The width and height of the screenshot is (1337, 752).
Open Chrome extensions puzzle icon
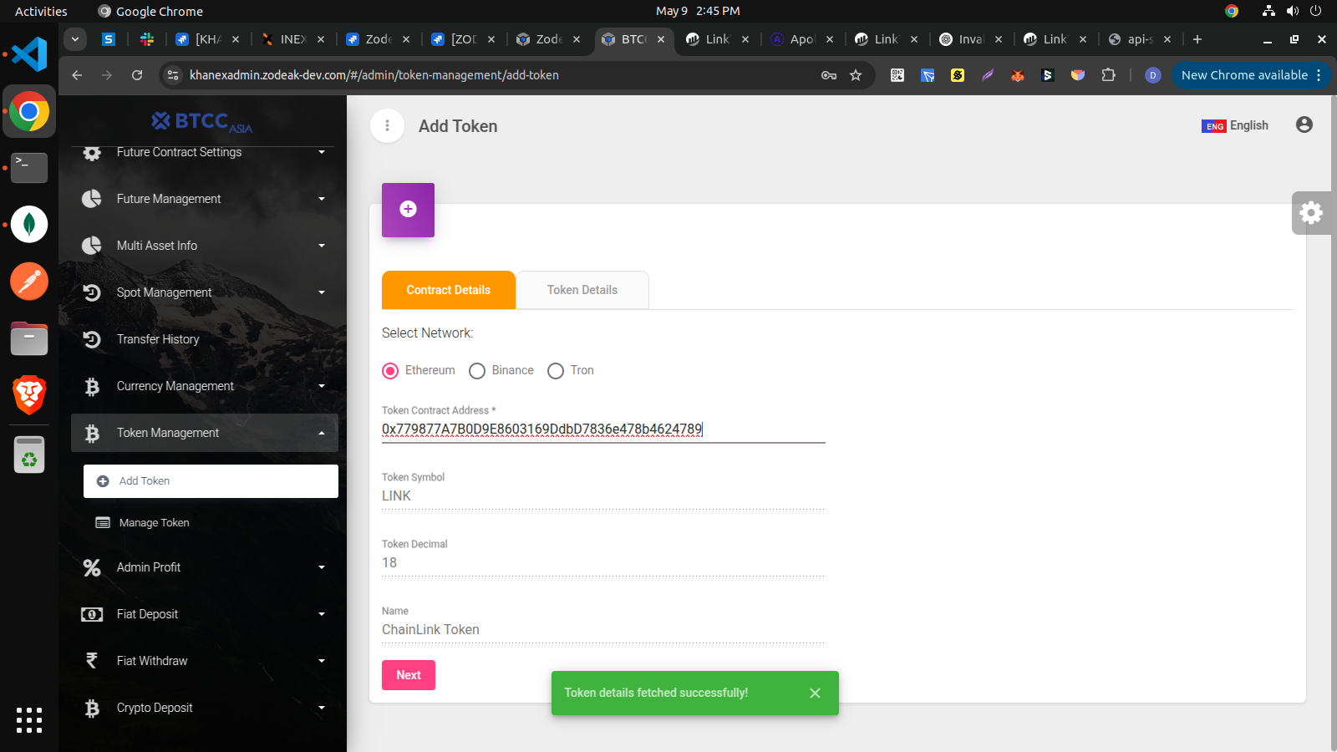point(1109,75)
